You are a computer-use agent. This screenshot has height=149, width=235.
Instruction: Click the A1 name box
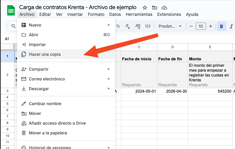coord(7,39)
